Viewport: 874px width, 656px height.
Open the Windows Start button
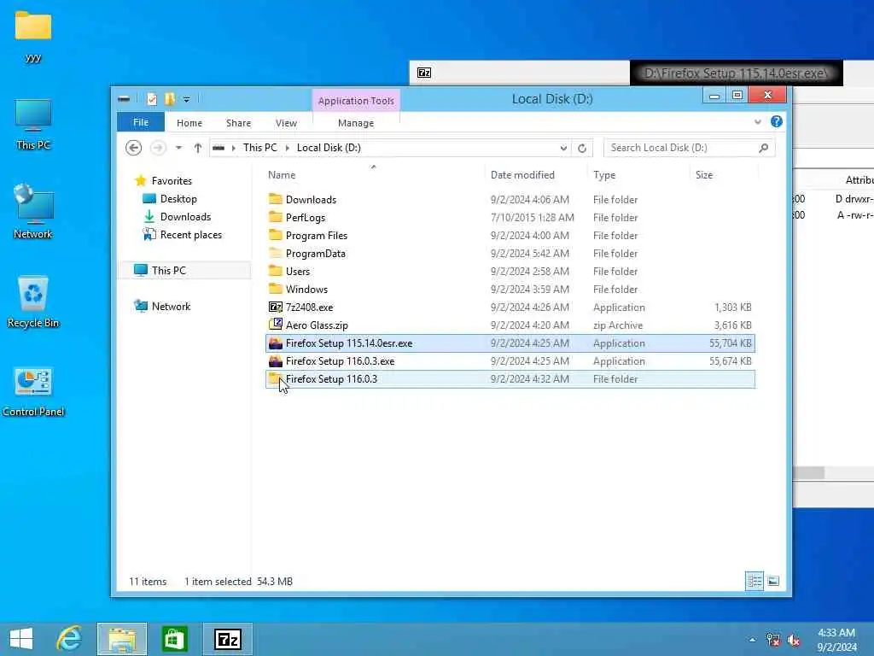[x=21, y=639]
